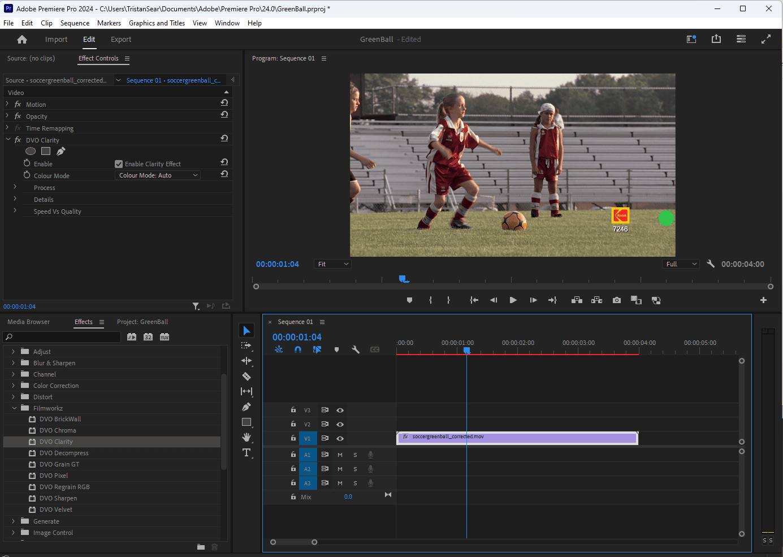Mute audio track A1
This screenshot has width=783, height=557.
tap(340, 454)
